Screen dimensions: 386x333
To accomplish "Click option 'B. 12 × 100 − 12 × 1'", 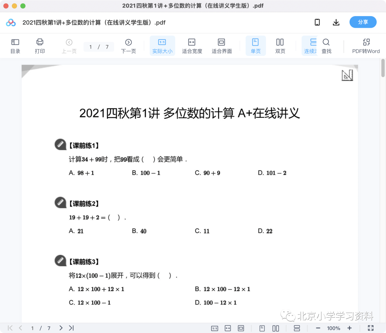I will tap(223, 289).
